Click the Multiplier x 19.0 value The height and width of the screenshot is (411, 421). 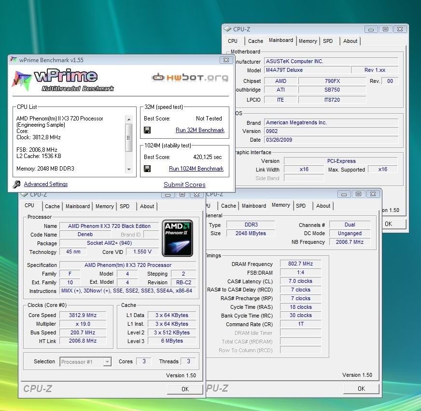pos(83,324)
